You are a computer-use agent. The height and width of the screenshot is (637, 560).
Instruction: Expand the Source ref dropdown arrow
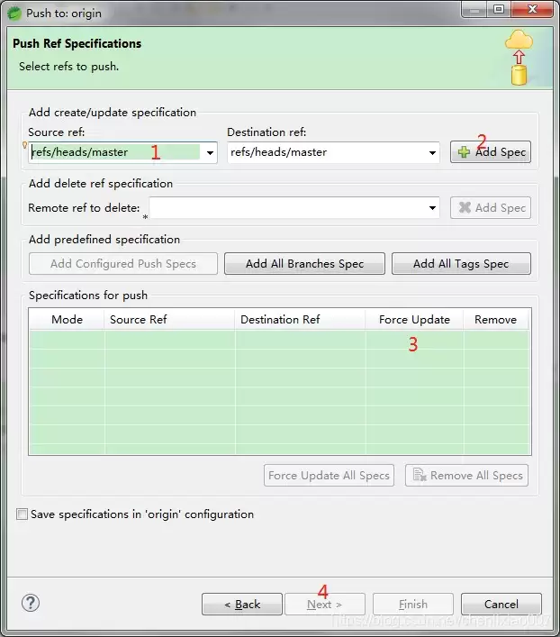[x=210, y=153]
